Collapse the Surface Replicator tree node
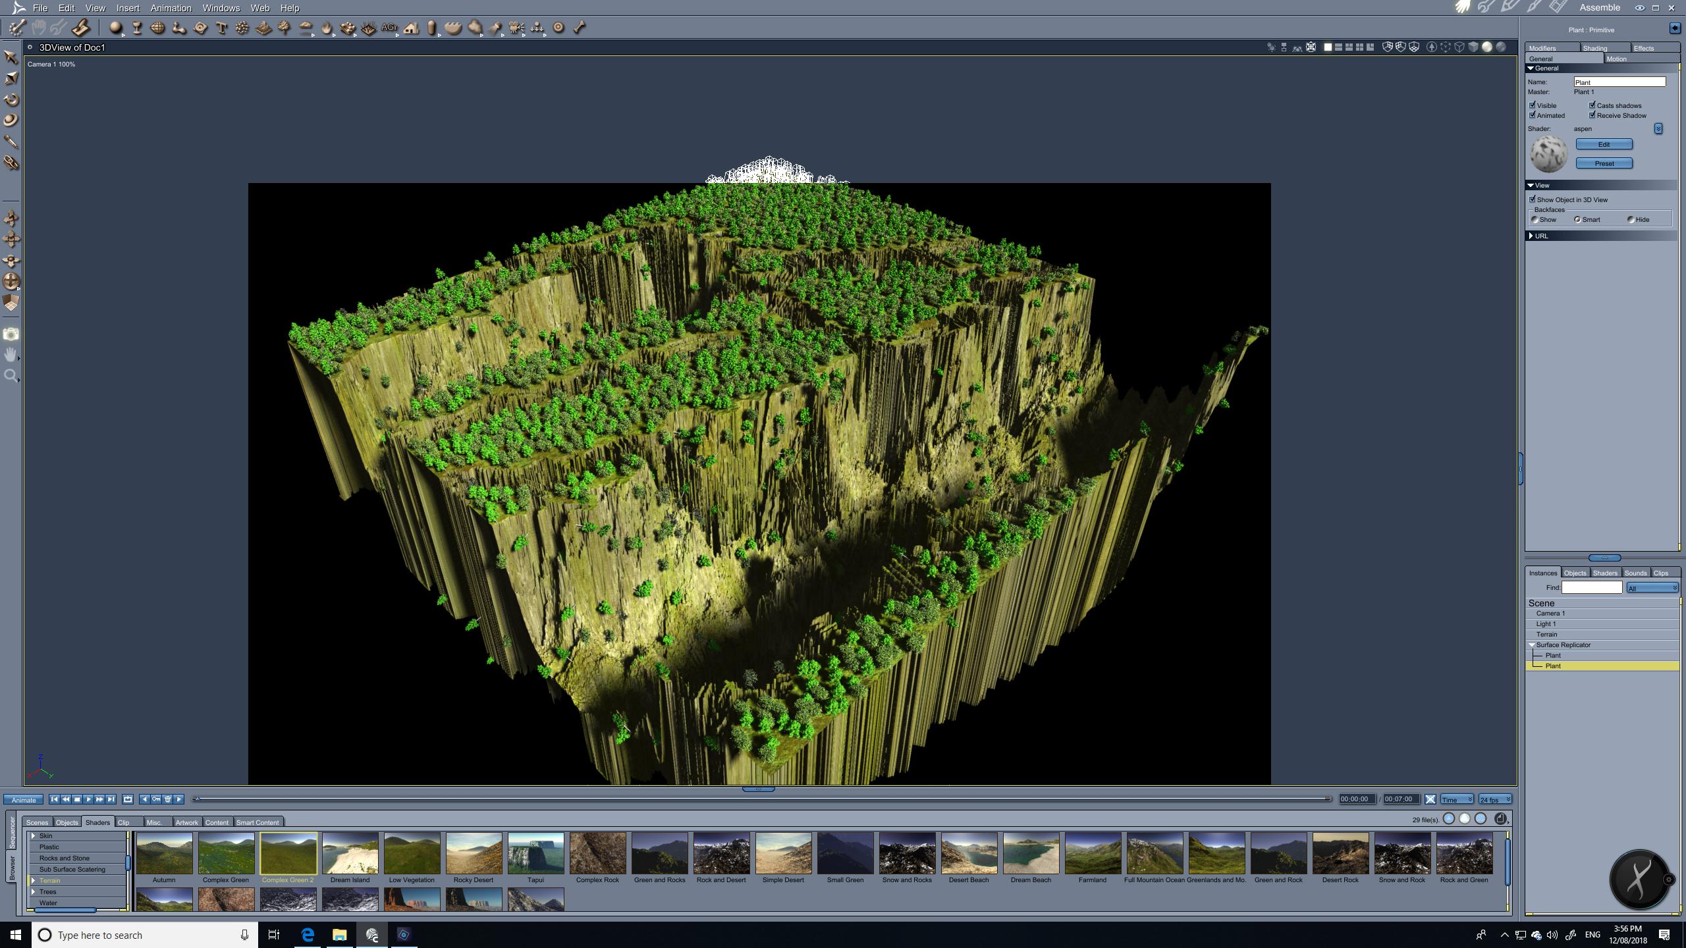The image size is (1686, 948). [x=1531, y=645]
